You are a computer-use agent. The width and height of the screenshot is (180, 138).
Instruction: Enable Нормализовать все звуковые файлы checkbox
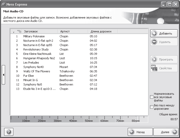pos(152,97)
